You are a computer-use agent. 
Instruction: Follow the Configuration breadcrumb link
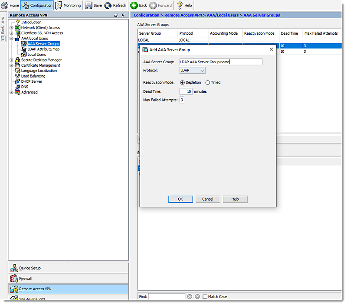click(x=146, y=15)
